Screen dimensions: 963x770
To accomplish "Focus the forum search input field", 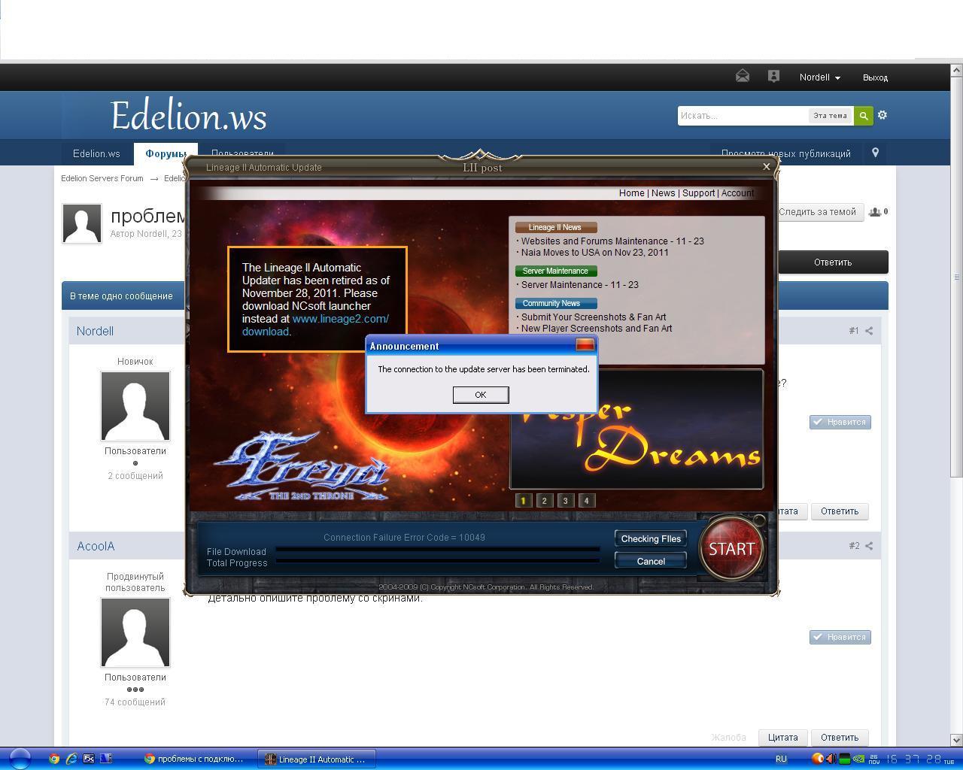I will (743, 116).
